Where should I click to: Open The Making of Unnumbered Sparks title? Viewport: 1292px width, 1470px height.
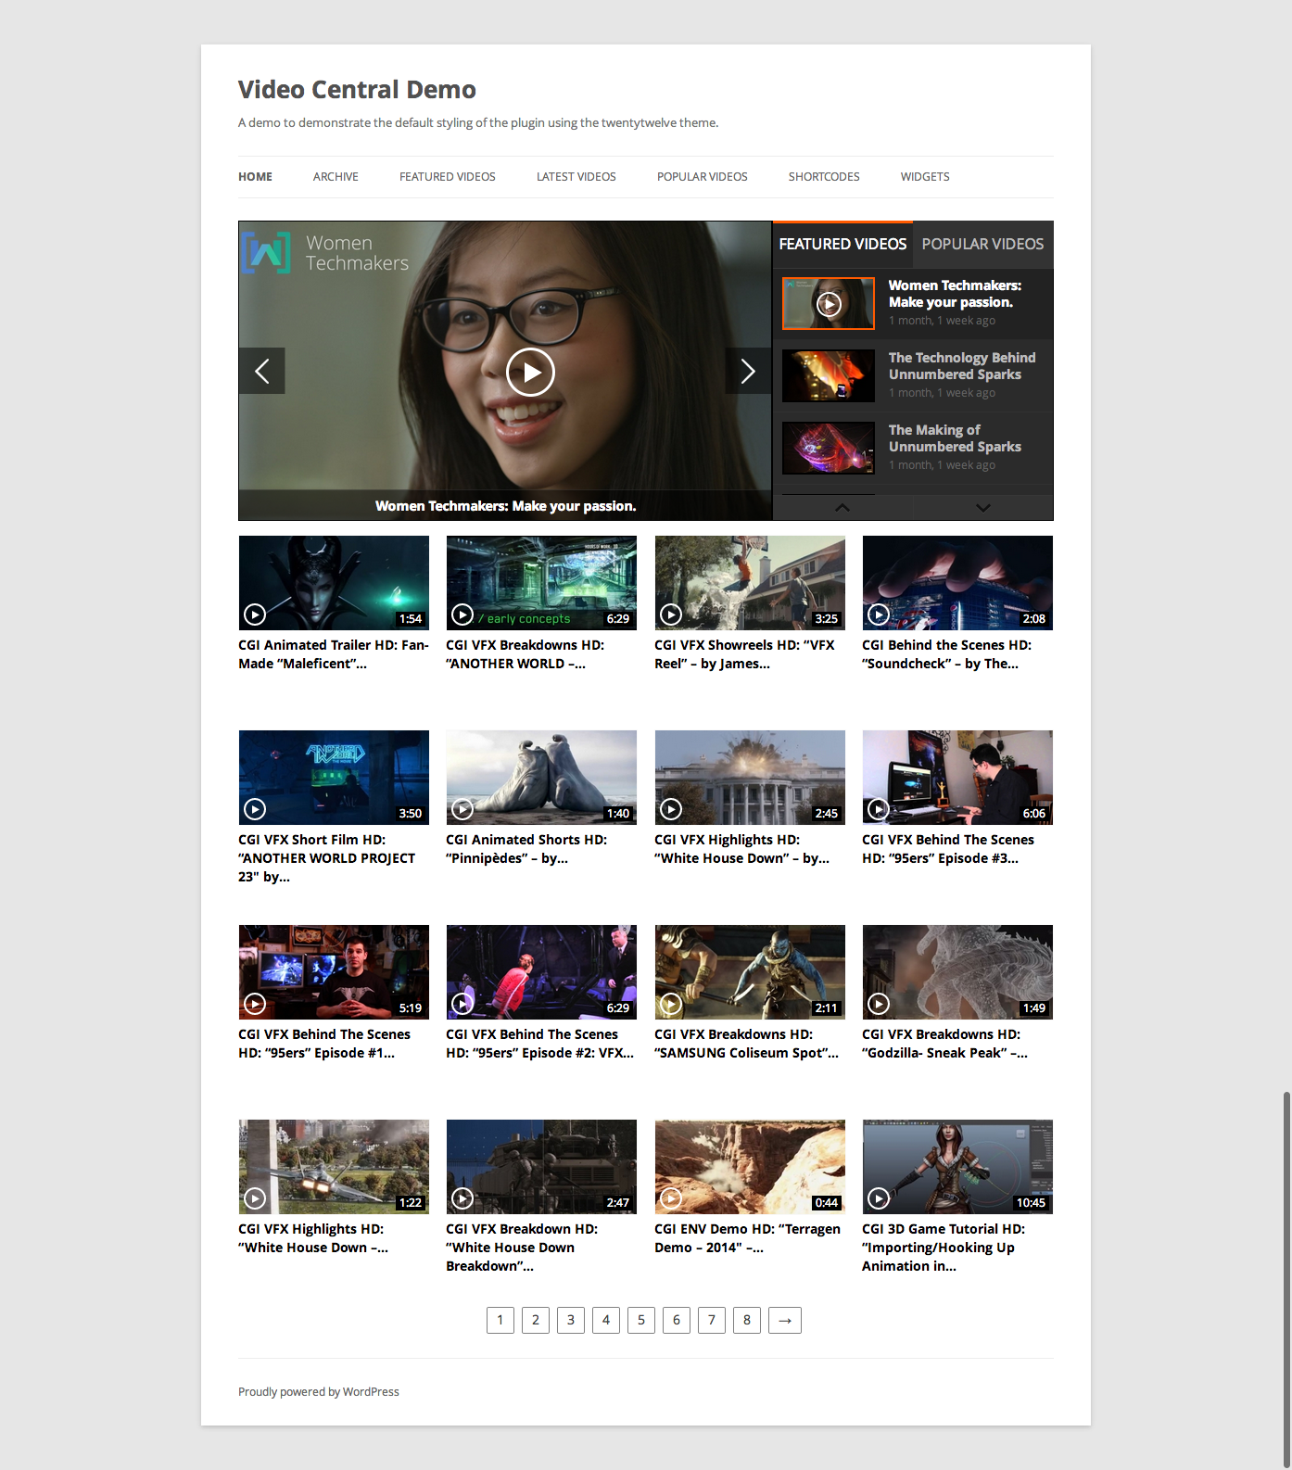click(955, 438)
